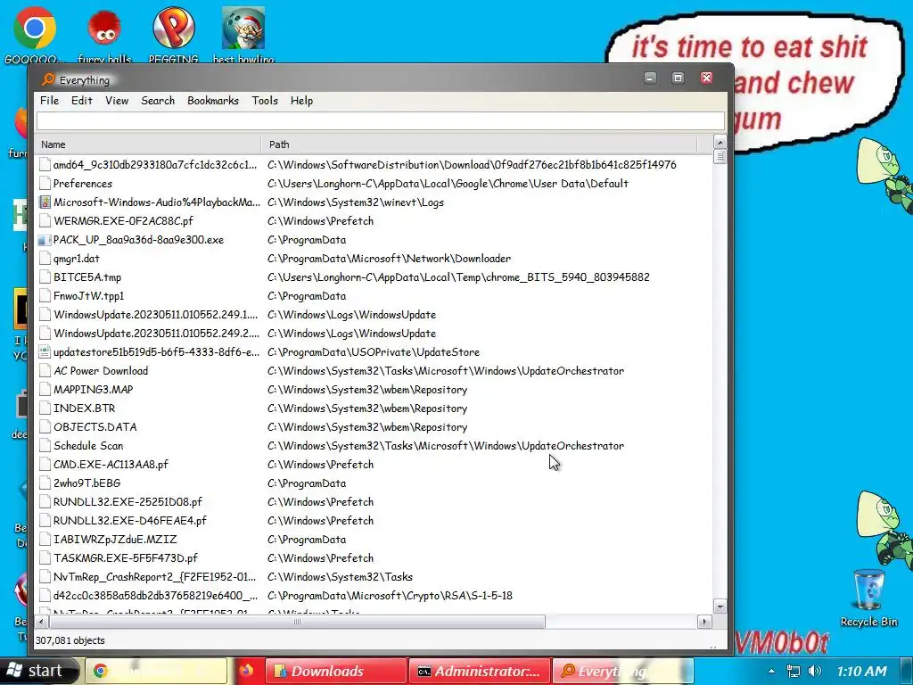Switch to Administrator command prompt taskbar button
Screen dimensions: 913x685
[479, 671]
